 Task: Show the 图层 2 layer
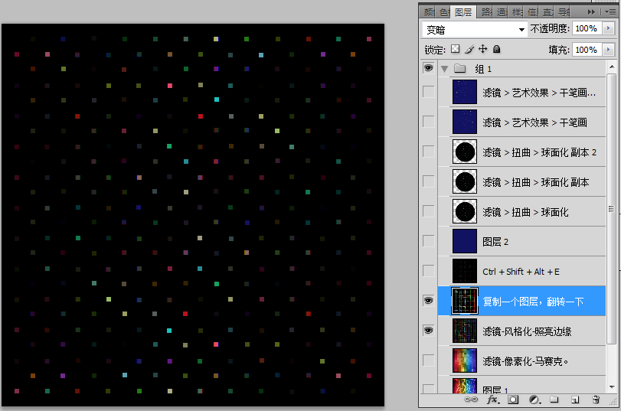point(428,241)
